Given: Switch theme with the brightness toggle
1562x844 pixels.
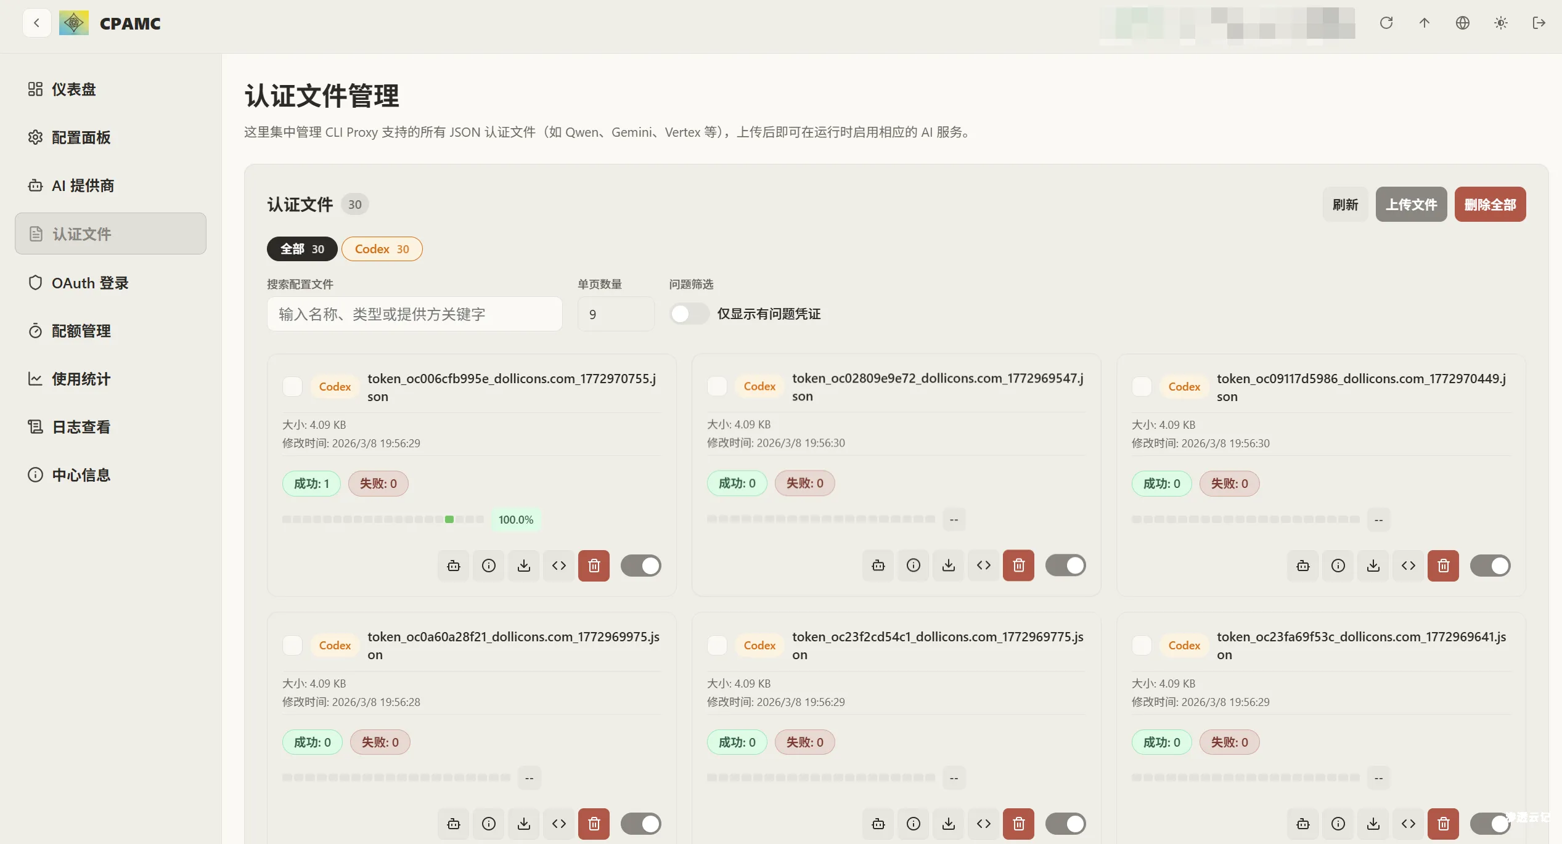Looking at the screenshot, I should (x=1501, y=23).
